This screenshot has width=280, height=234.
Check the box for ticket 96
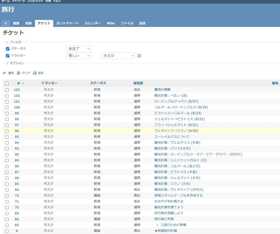click(x=7, y=131)
